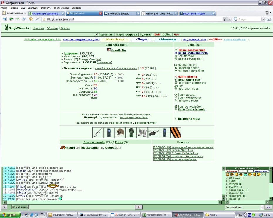The width and height of the screenshot is (273, 218).
Task: Open Карта острова in game menu
Action: pos(127,35)
